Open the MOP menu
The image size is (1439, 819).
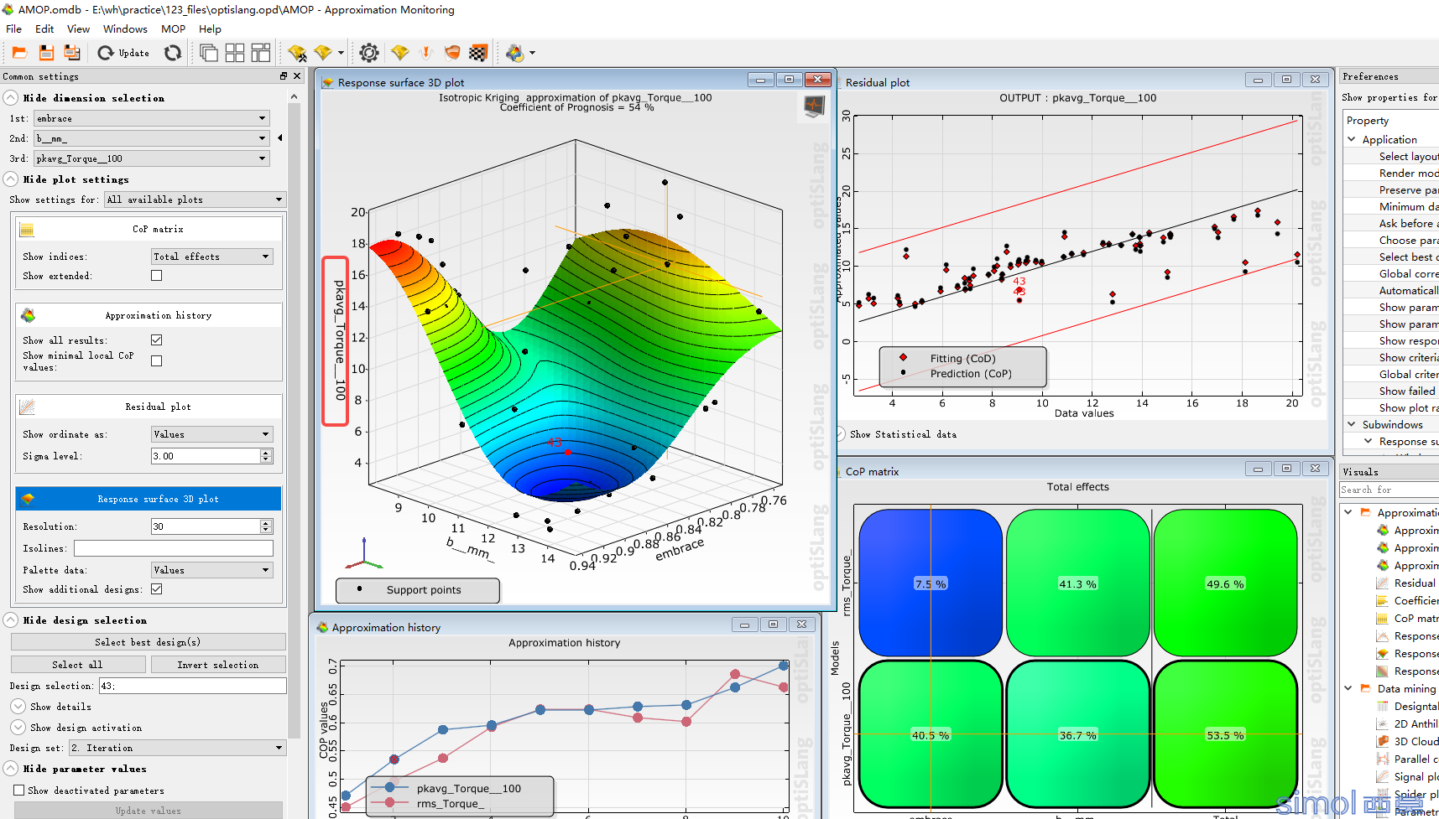coord(173,29)
